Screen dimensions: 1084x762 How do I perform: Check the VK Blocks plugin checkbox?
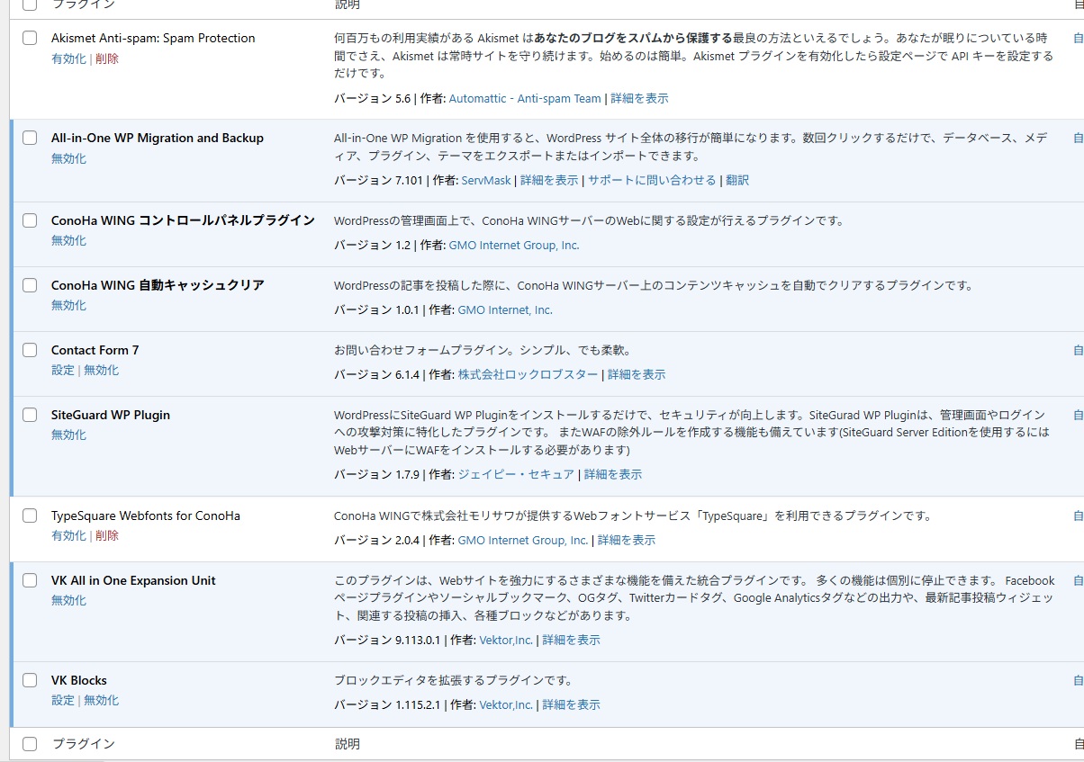tap(30, 680)
